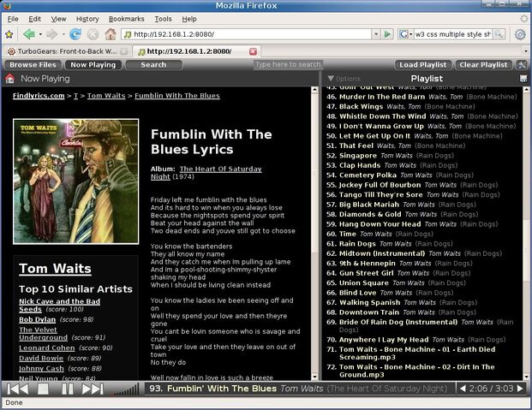Screen dimensions: 532x410
Task: Click the activity throbber icon
Action: pyautogui.click(x=523, y=19)
